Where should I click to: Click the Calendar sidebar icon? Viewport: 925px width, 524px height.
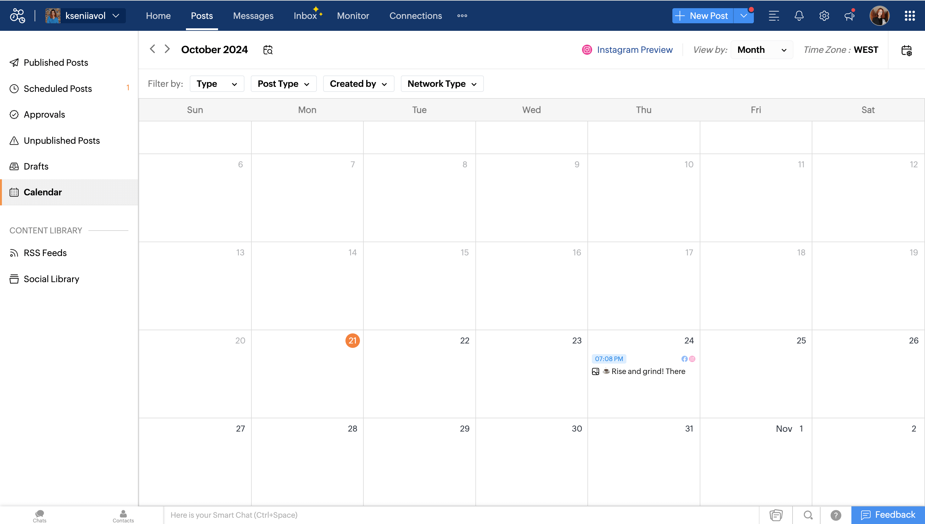click(14, 192)
